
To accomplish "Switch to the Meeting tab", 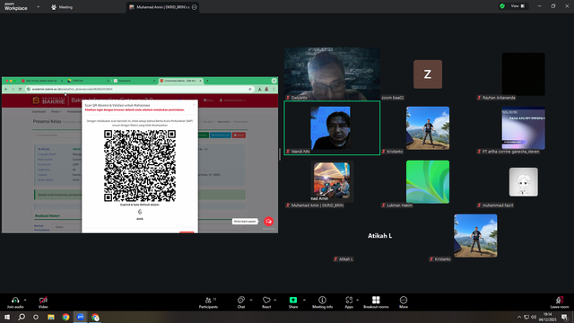I will 62,7.
